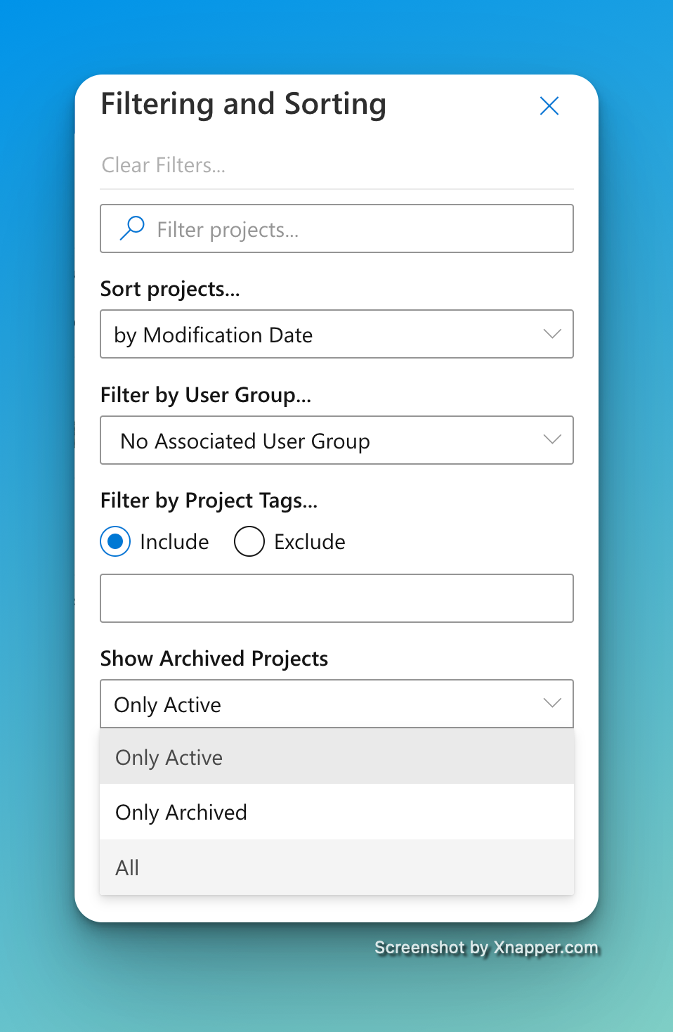Click the 'Sort projects...' label
Viewport: 673px width, 1032px height.
click(x=170, y=288)
